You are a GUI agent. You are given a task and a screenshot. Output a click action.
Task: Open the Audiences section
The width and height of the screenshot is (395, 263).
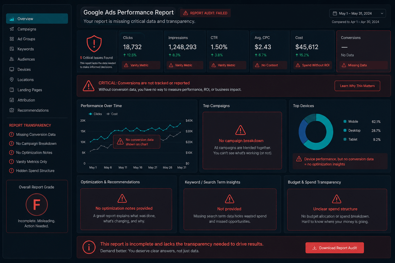pos(26,59)
